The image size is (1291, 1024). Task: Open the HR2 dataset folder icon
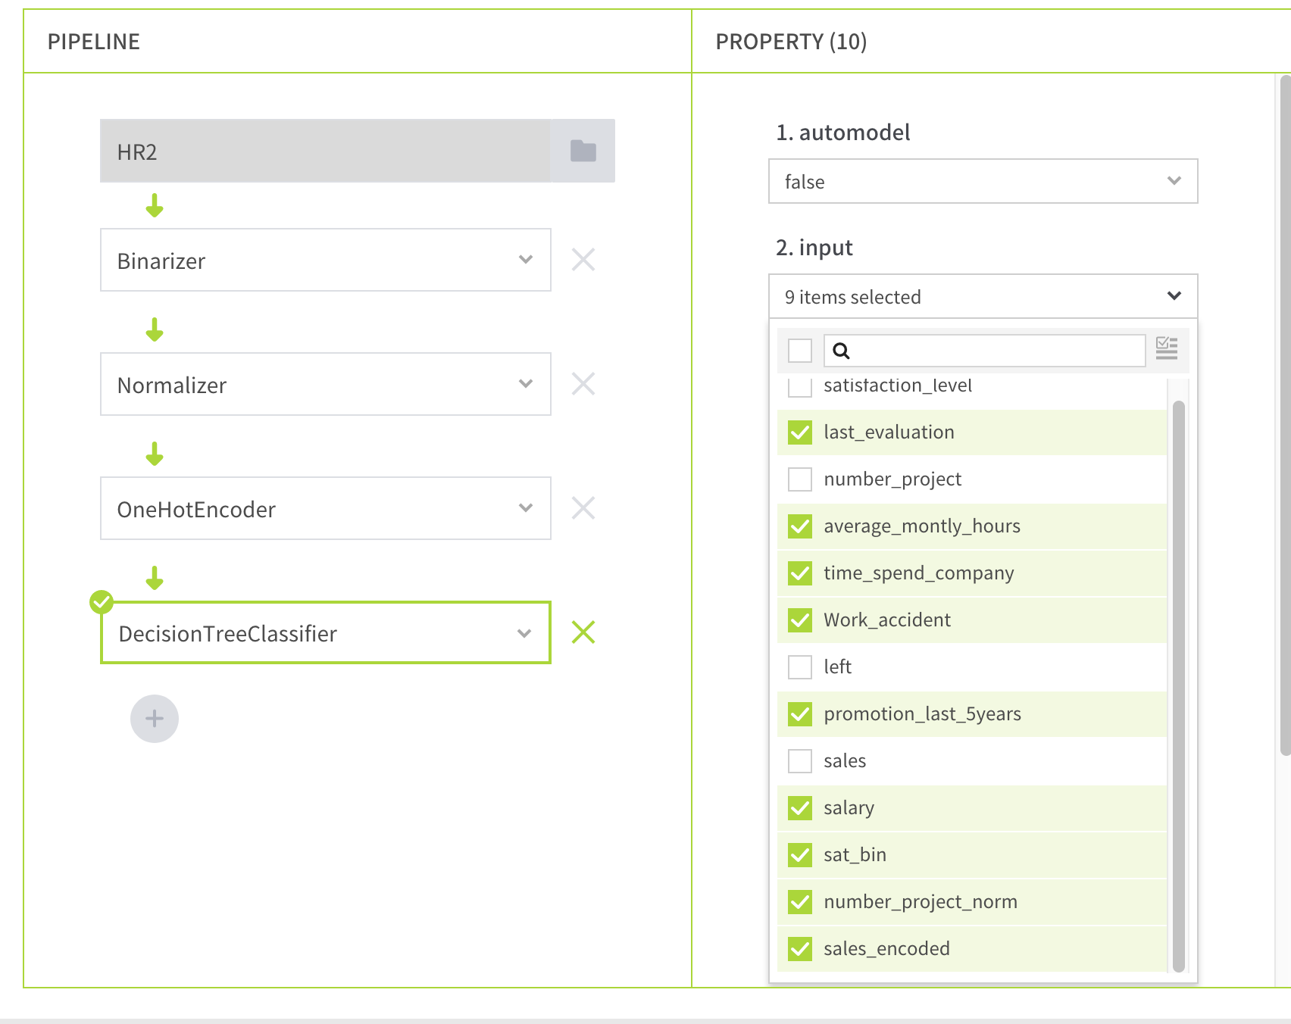click(583, 151)
